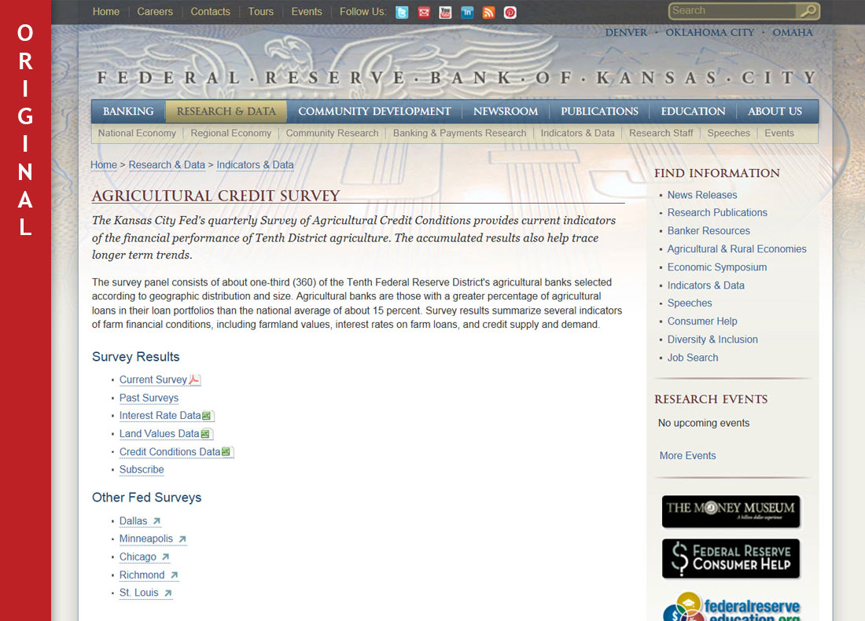Viewport: 865px width, 621px height.
Task: Focus the Search input field
Action: (733, 11)
